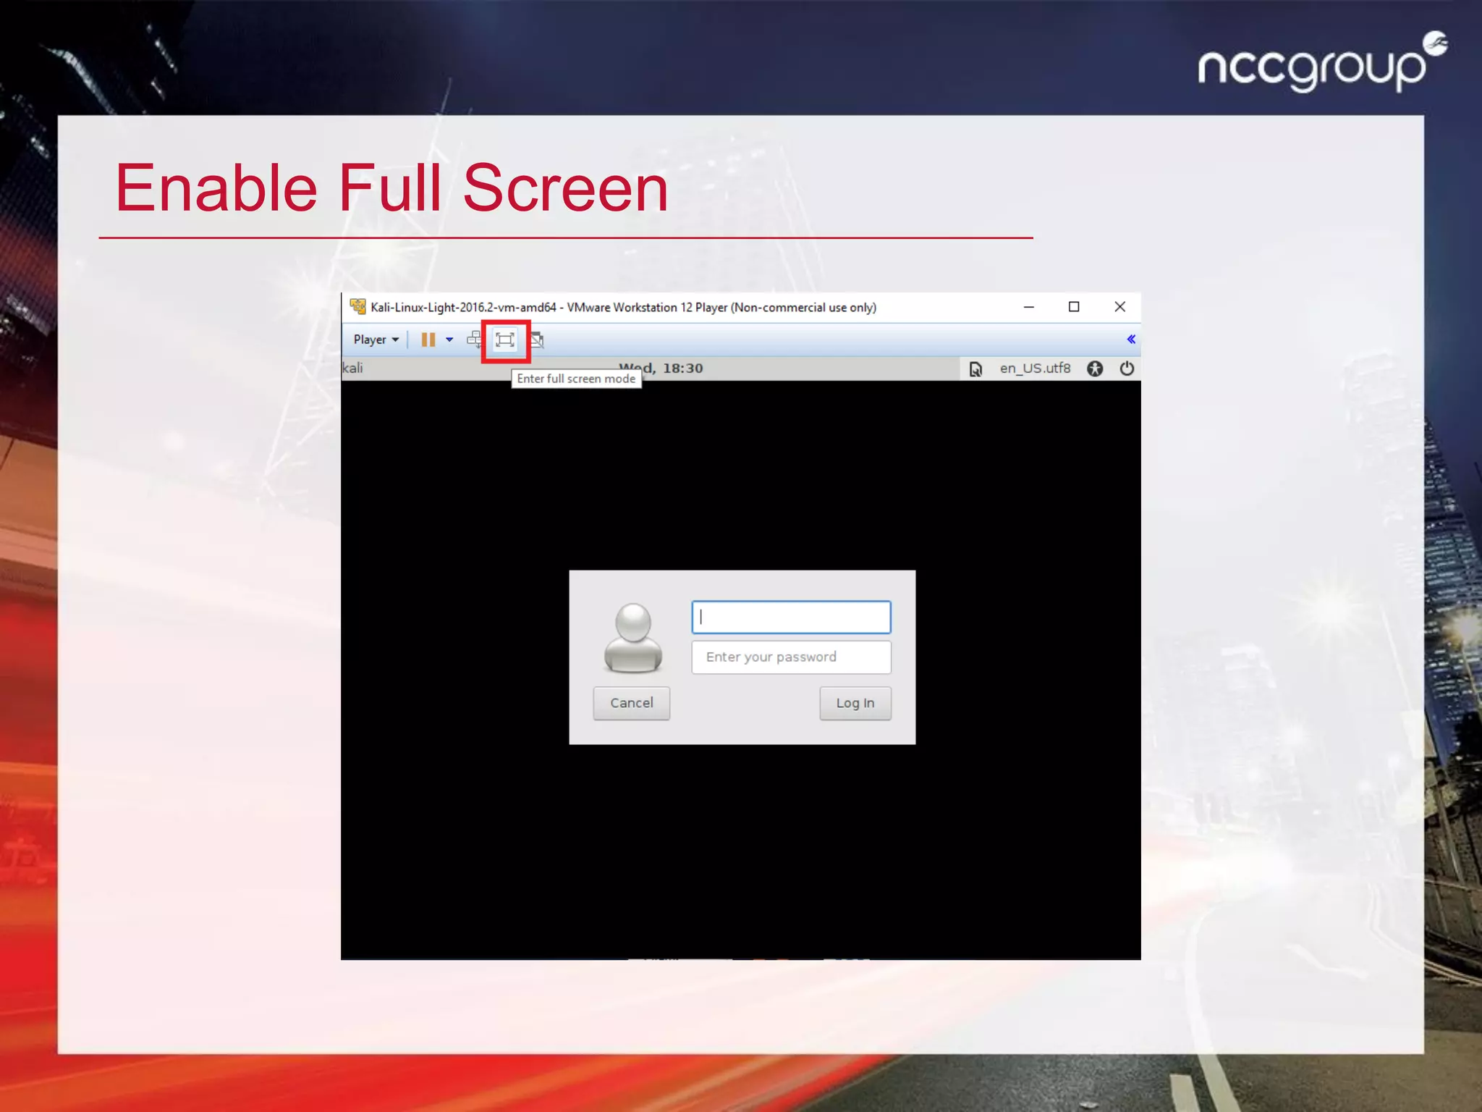Expand the power options dropdown arrow
1482x1112 pixels.
pyautogui.click(x=449, y=340)
